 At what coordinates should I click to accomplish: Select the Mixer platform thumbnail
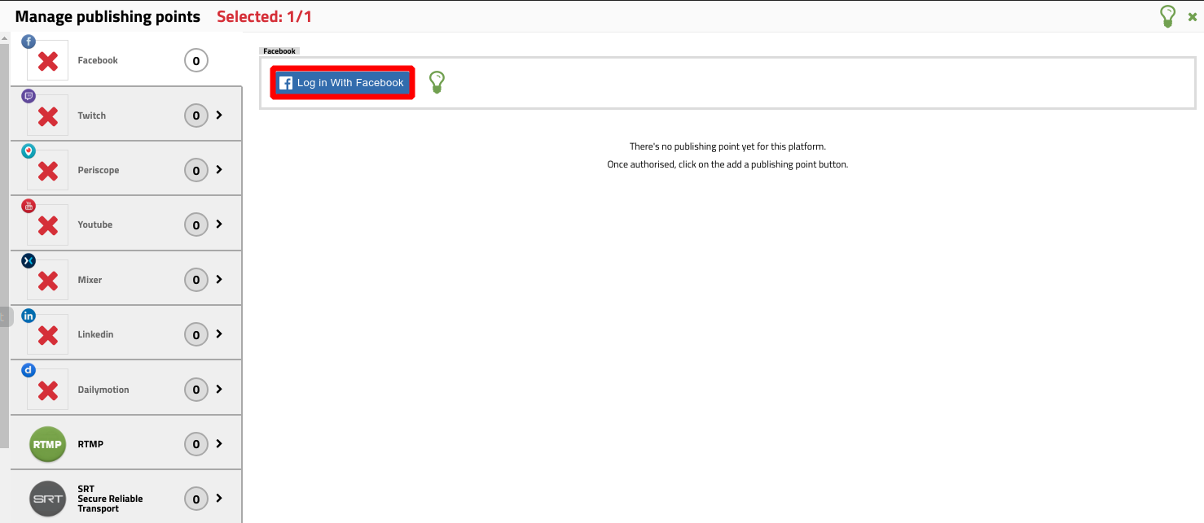click(48, 280)
